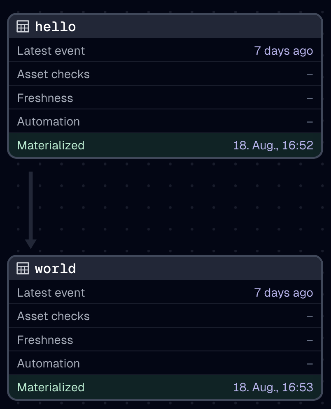Select the hello asset node title
This screenshot has height=409, width=331.
[56, 27]
